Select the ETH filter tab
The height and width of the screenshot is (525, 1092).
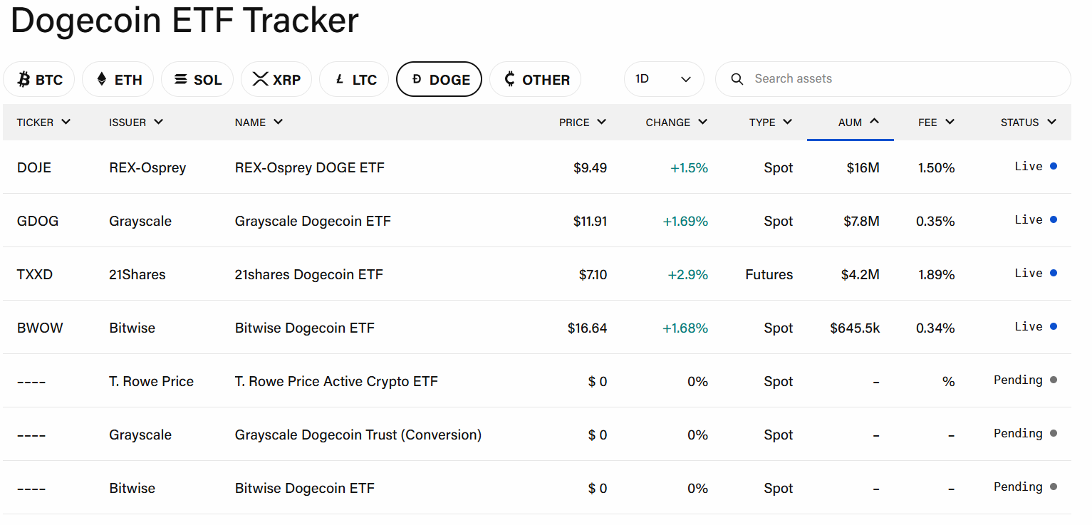click(x=118, y=79)
